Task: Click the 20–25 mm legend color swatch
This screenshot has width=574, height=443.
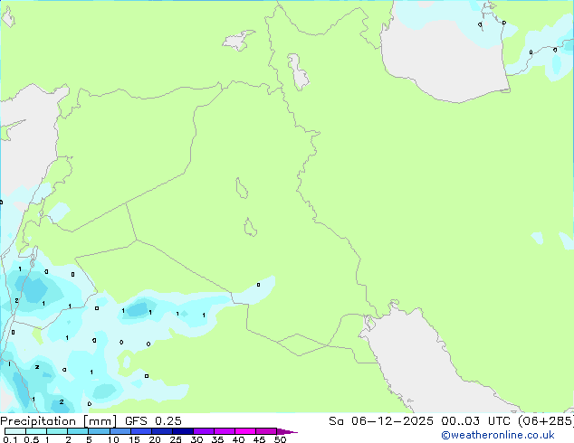Action: coord(162,431)
